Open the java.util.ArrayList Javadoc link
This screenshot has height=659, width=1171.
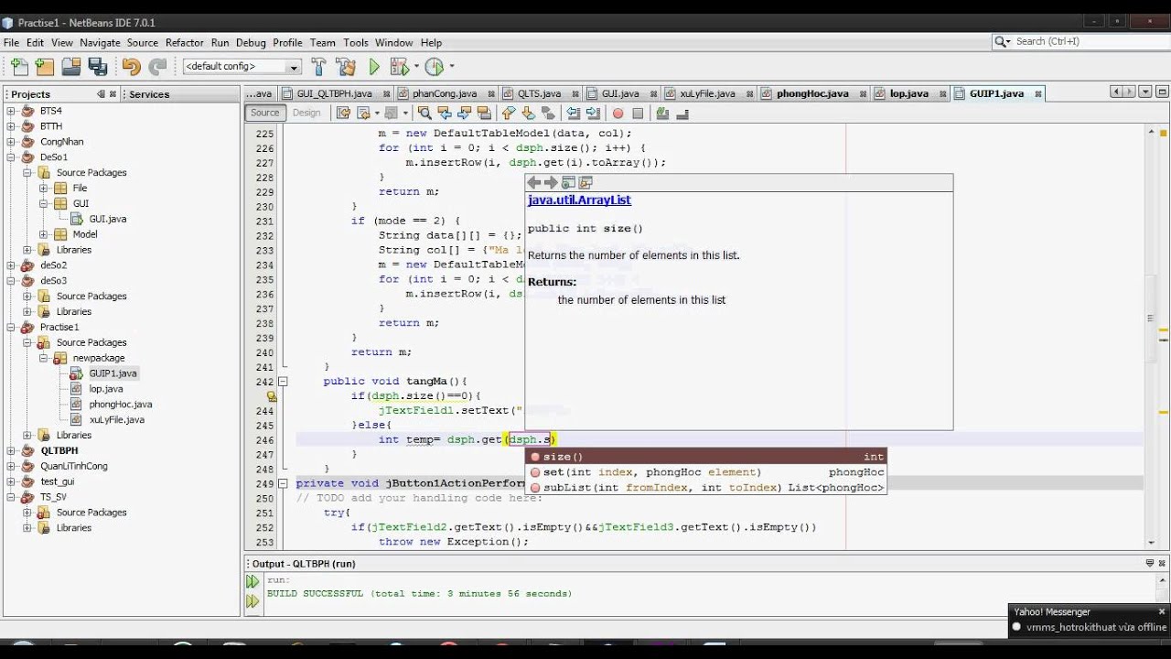pos(579,200)
